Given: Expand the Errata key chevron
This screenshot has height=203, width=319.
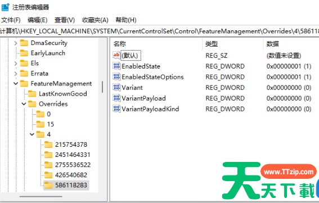Looking at the screenshot, I should click(x=16, y=74).
